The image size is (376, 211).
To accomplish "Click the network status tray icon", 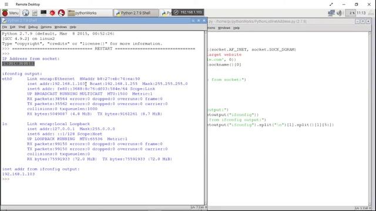I will pos(331,13).
